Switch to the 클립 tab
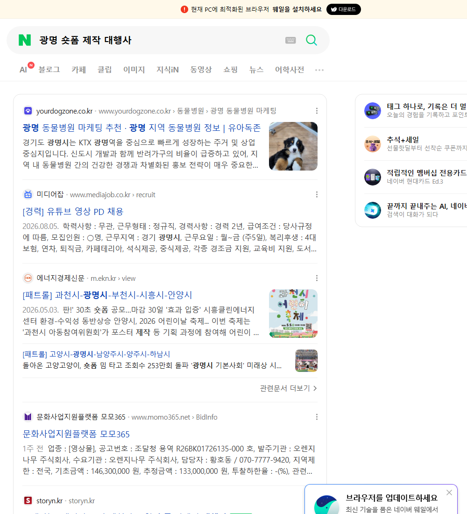 click(105, 70)
